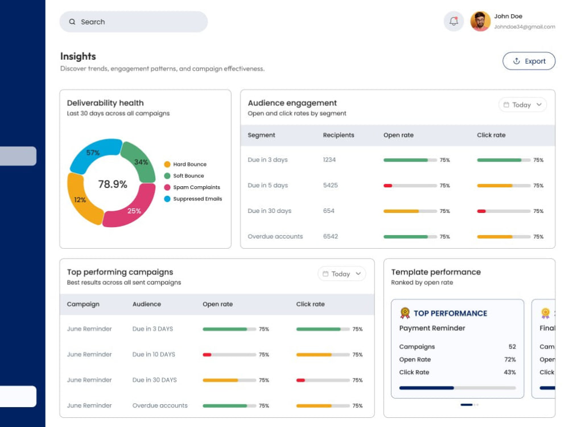Click the Suppressed Emails legend dot
The height and width of the screenshot is (427, 569).
point(167,199)
